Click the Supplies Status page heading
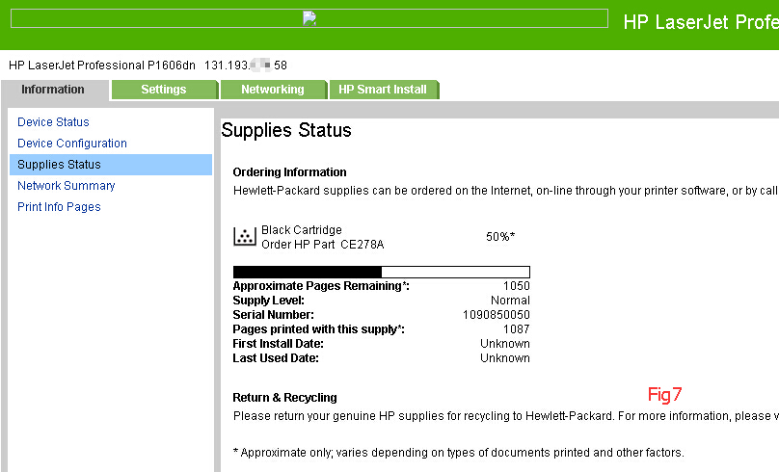This screenshot has width=779, height=472. click(x=286, y=131)
